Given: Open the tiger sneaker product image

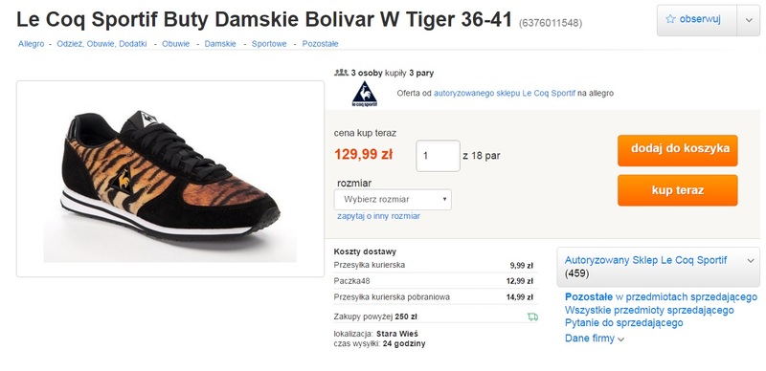Looking at the screenshot, I should click(x=170, y=179).
